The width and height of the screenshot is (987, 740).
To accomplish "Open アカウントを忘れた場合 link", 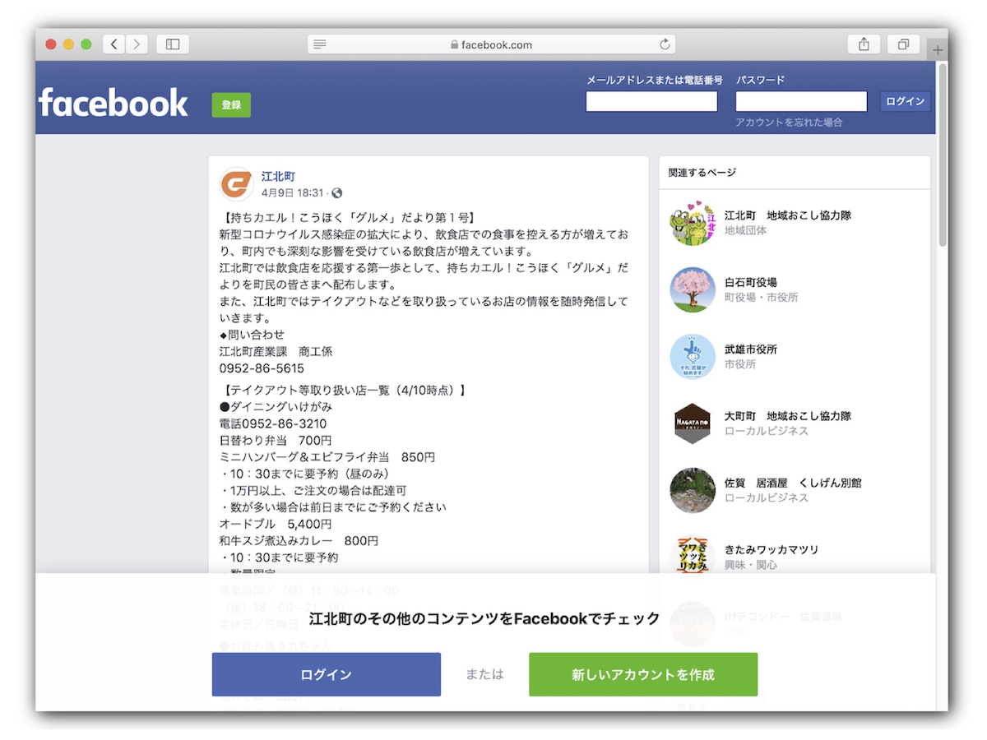I will point(789,123).
